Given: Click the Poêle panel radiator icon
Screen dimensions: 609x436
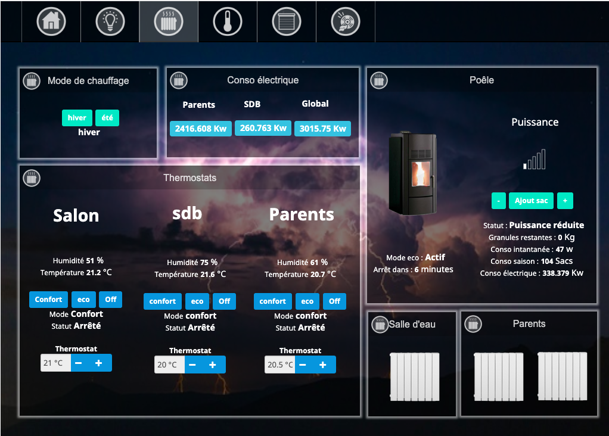Looking at the screenshot, I should click(x=379, y=80).
